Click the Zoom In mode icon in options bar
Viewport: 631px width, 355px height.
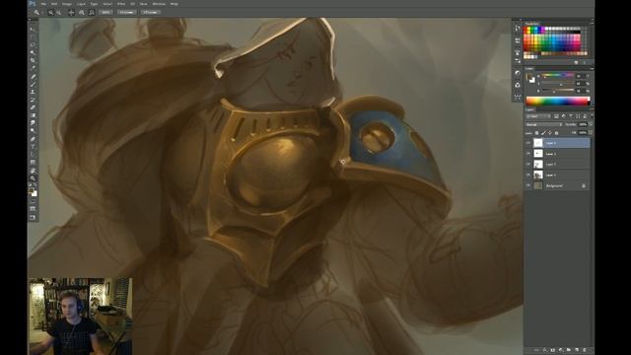(50, 13)
